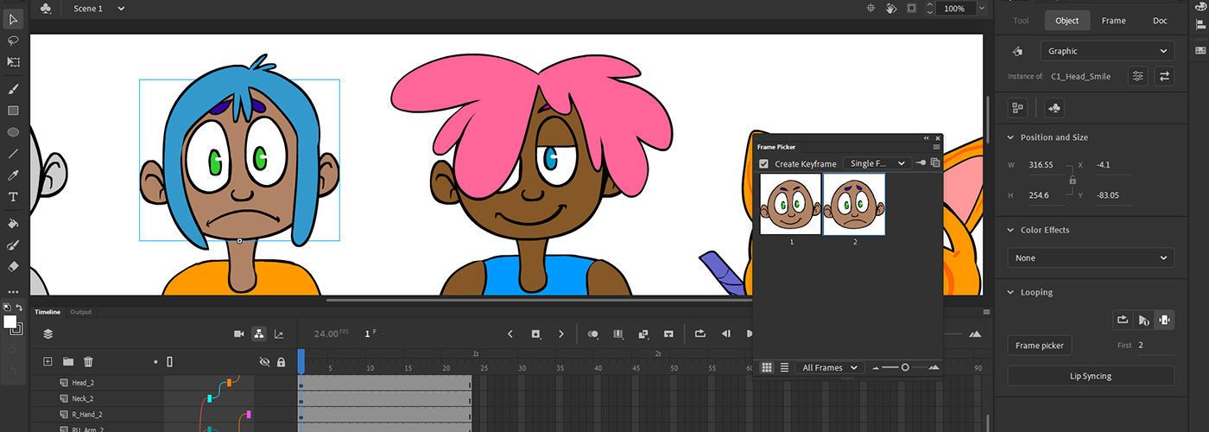Select the Free Transform tool

click(14, 62)
